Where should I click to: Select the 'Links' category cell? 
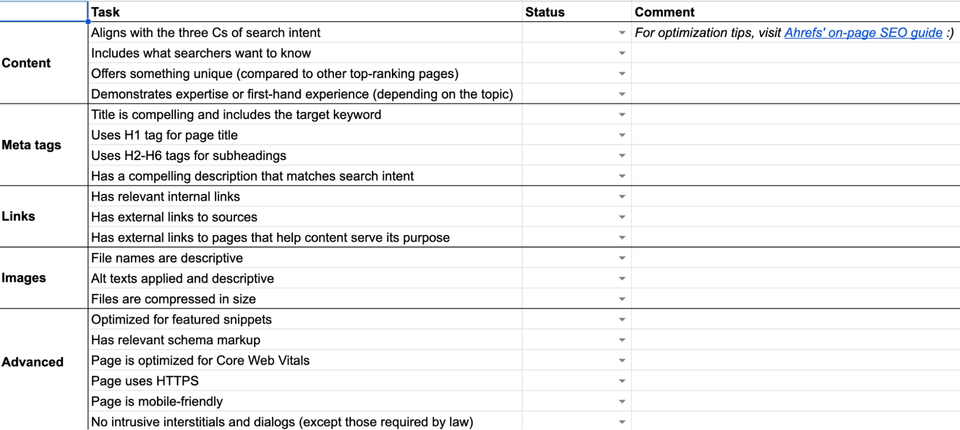coord(43,216)
